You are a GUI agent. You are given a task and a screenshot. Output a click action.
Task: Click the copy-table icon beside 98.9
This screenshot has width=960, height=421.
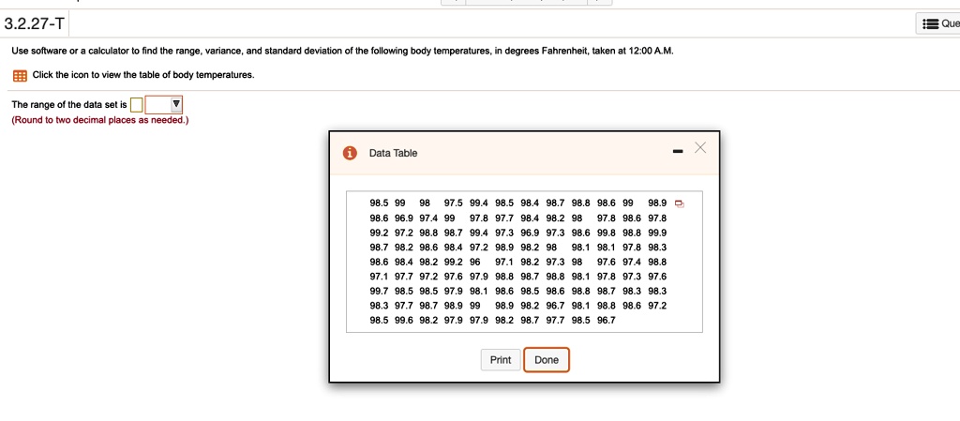click(679, 203)
